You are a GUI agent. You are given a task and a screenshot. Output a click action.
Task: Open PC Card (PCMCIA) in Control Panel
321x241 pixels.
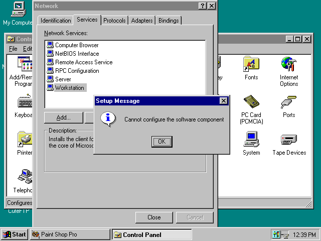coord(251,109)
